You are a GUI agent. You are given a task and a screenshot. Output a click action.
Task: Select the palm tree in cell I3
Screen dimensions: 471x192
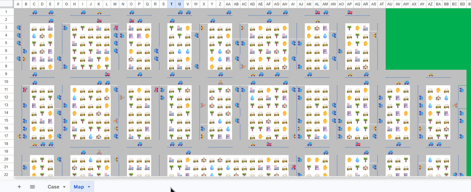pos(83,28)
